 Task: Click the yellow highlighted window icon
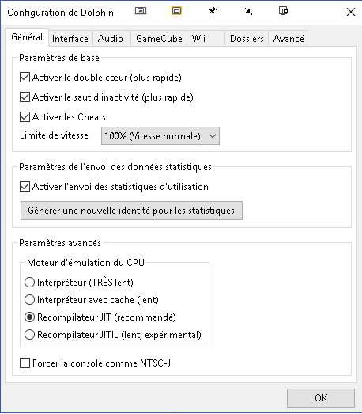(176, 11)
